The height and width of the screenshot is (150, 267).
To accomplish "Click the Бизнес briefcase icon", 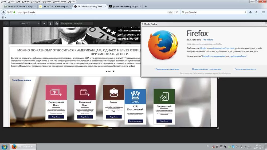I will coord(114,92).
